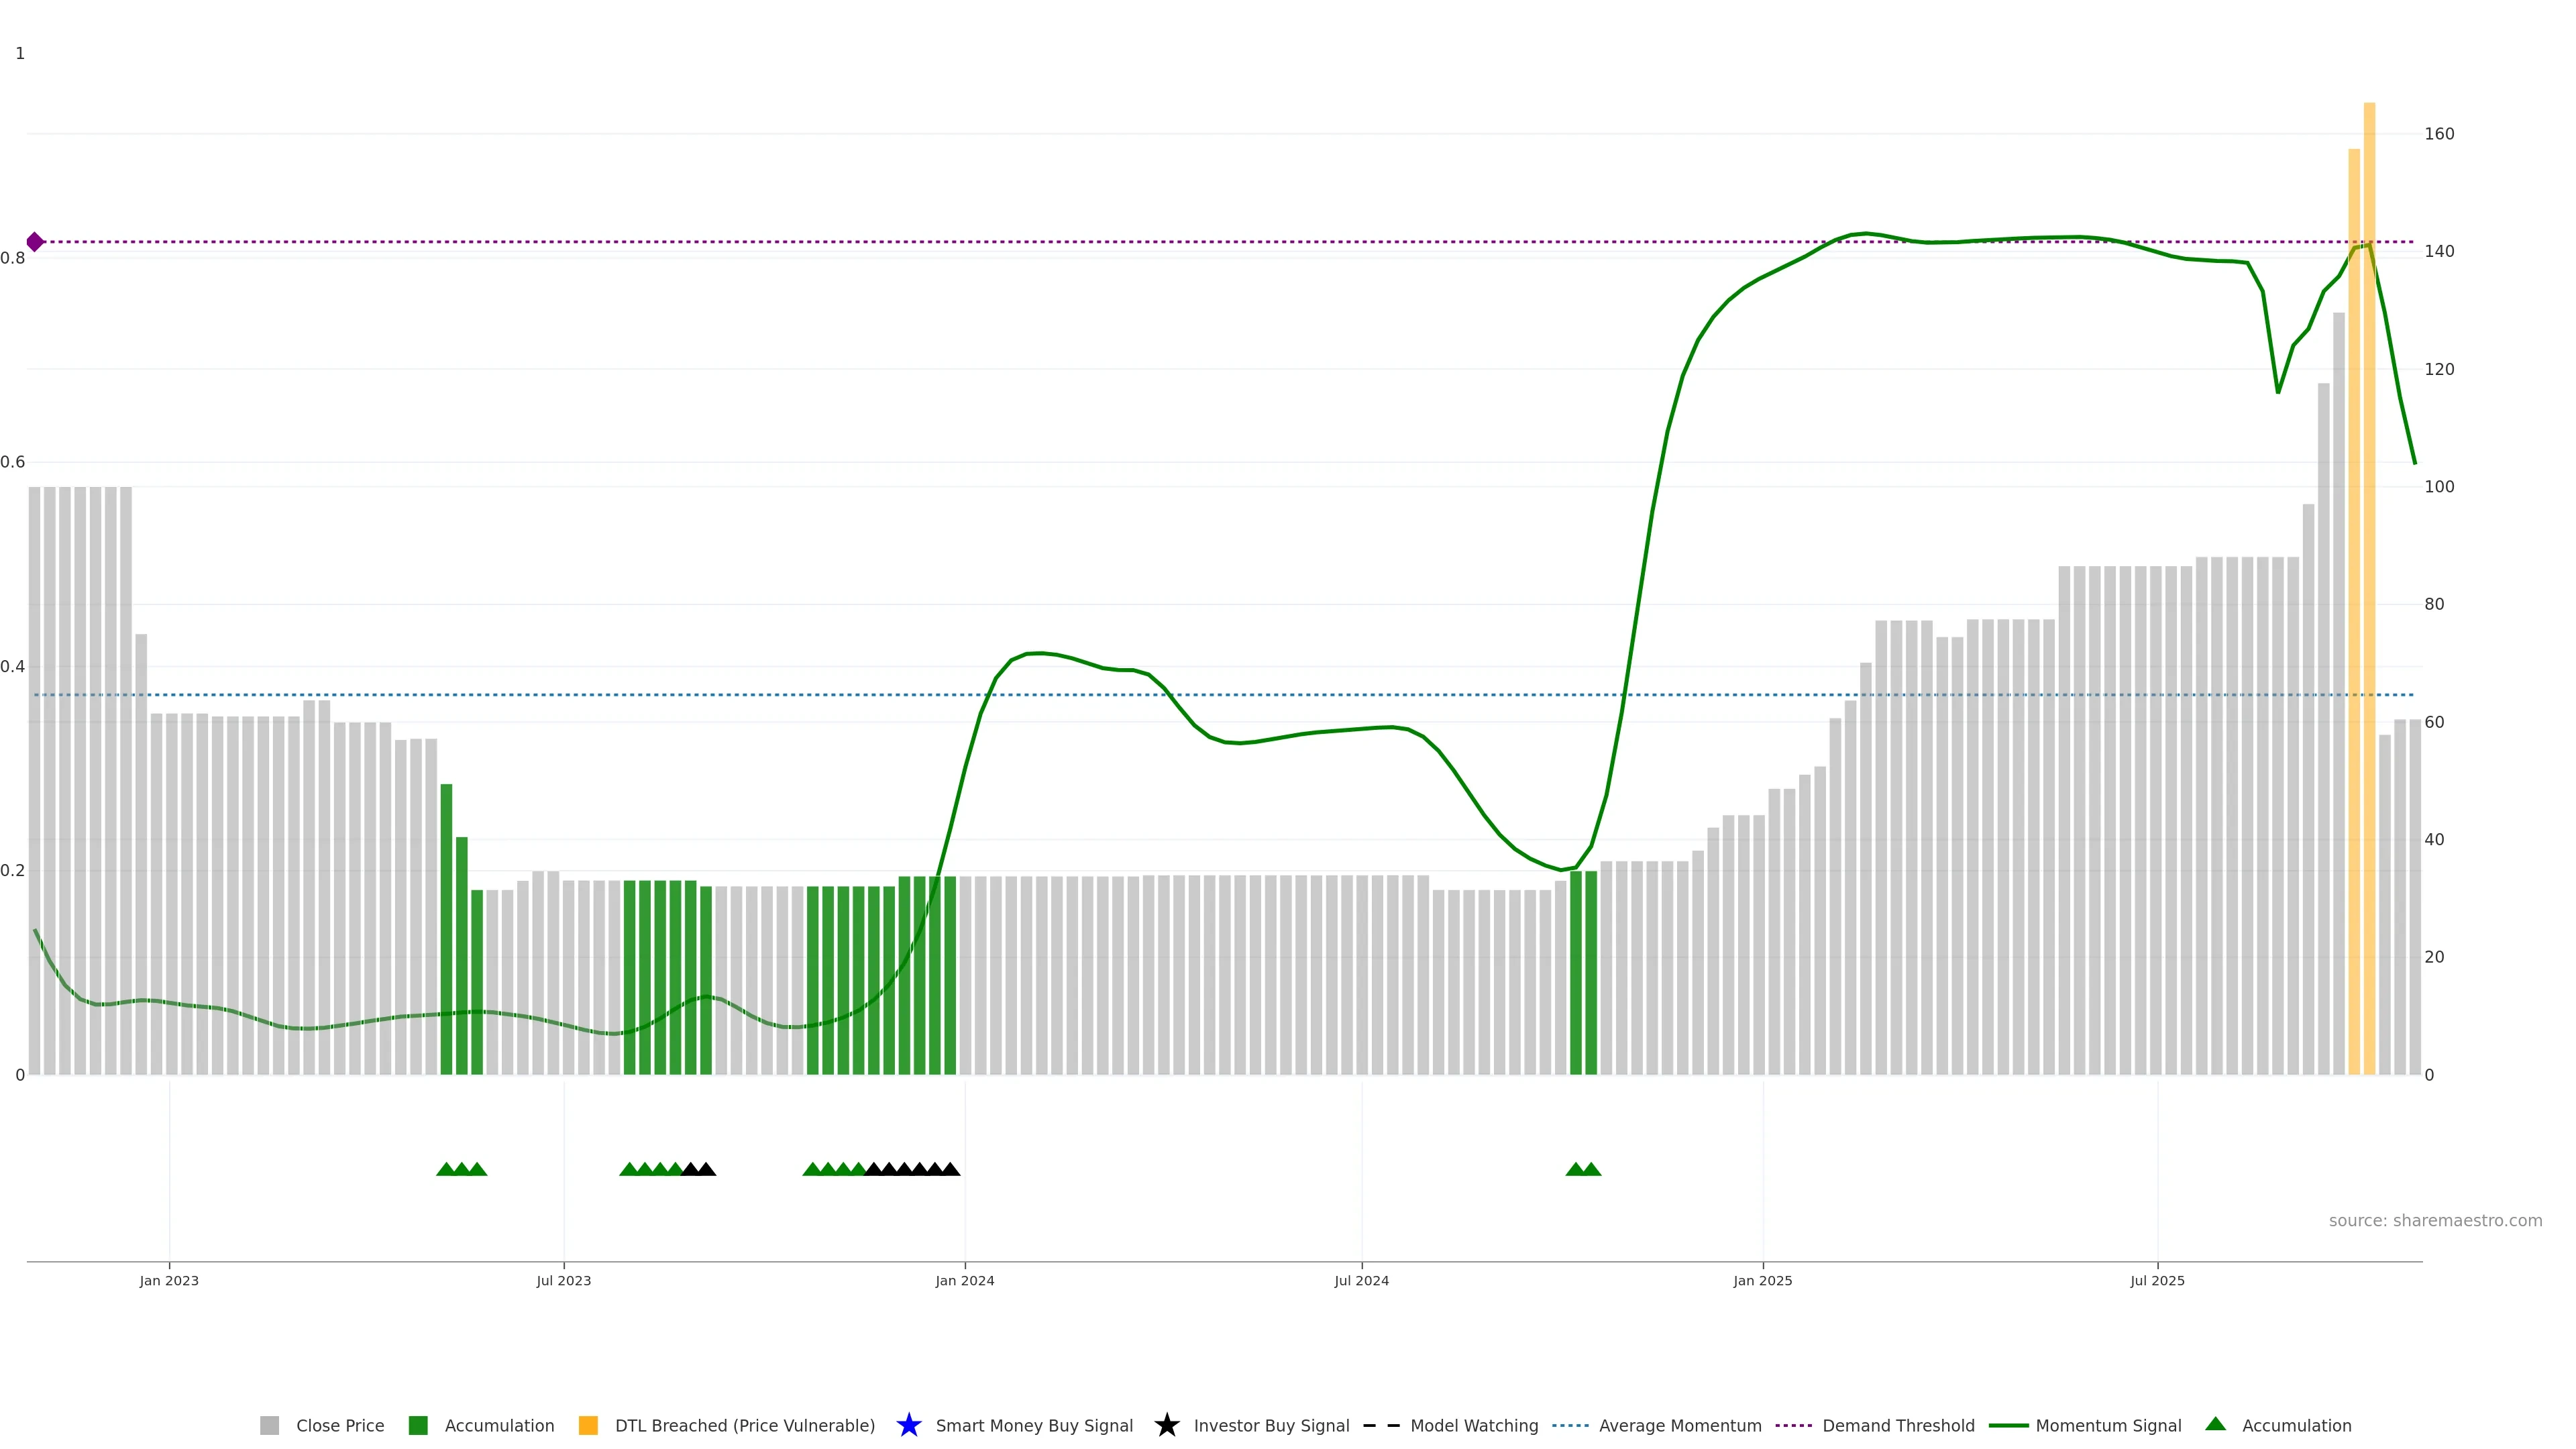
Task: Click the Momentum Signal green line legend icon
Action: pyautogui.click(x=2008, y=1425)
